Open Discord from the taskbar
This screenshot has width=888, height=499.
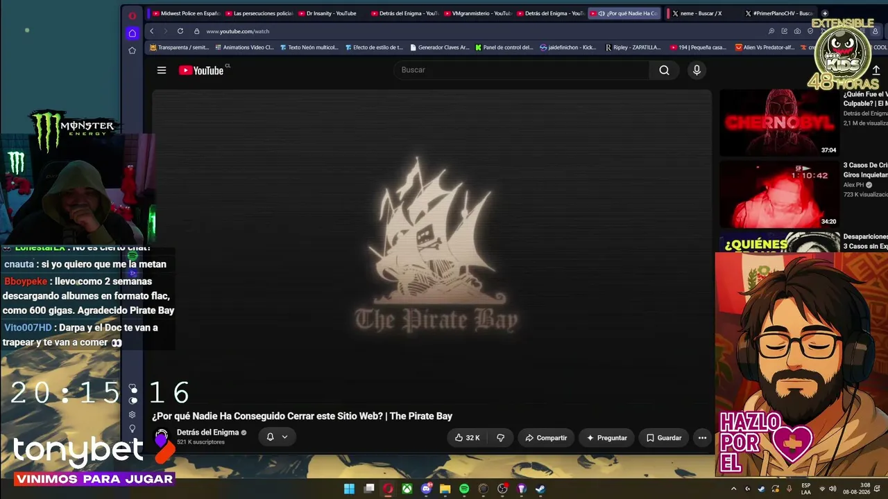[x=427, y=489]
